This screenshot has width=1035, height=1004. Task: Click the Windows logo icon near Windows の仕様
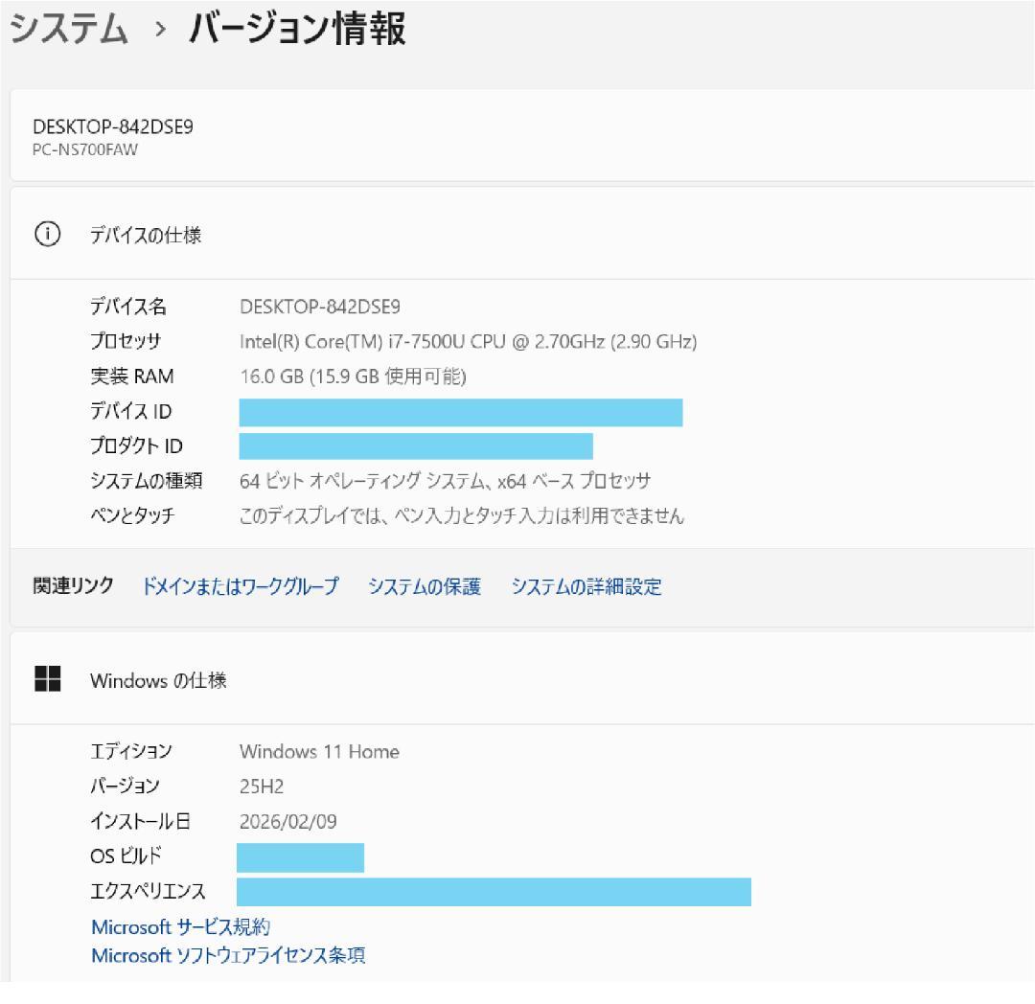pyautogui.click(x=49, y=679)
